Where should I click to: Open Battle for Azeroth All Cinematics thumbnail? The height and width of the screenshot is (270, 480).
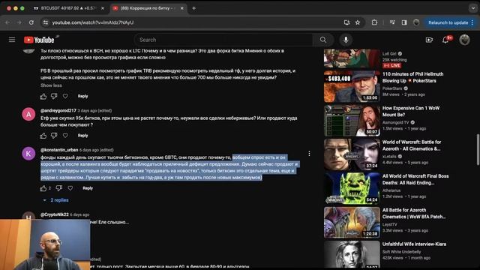tap(352, 154)
